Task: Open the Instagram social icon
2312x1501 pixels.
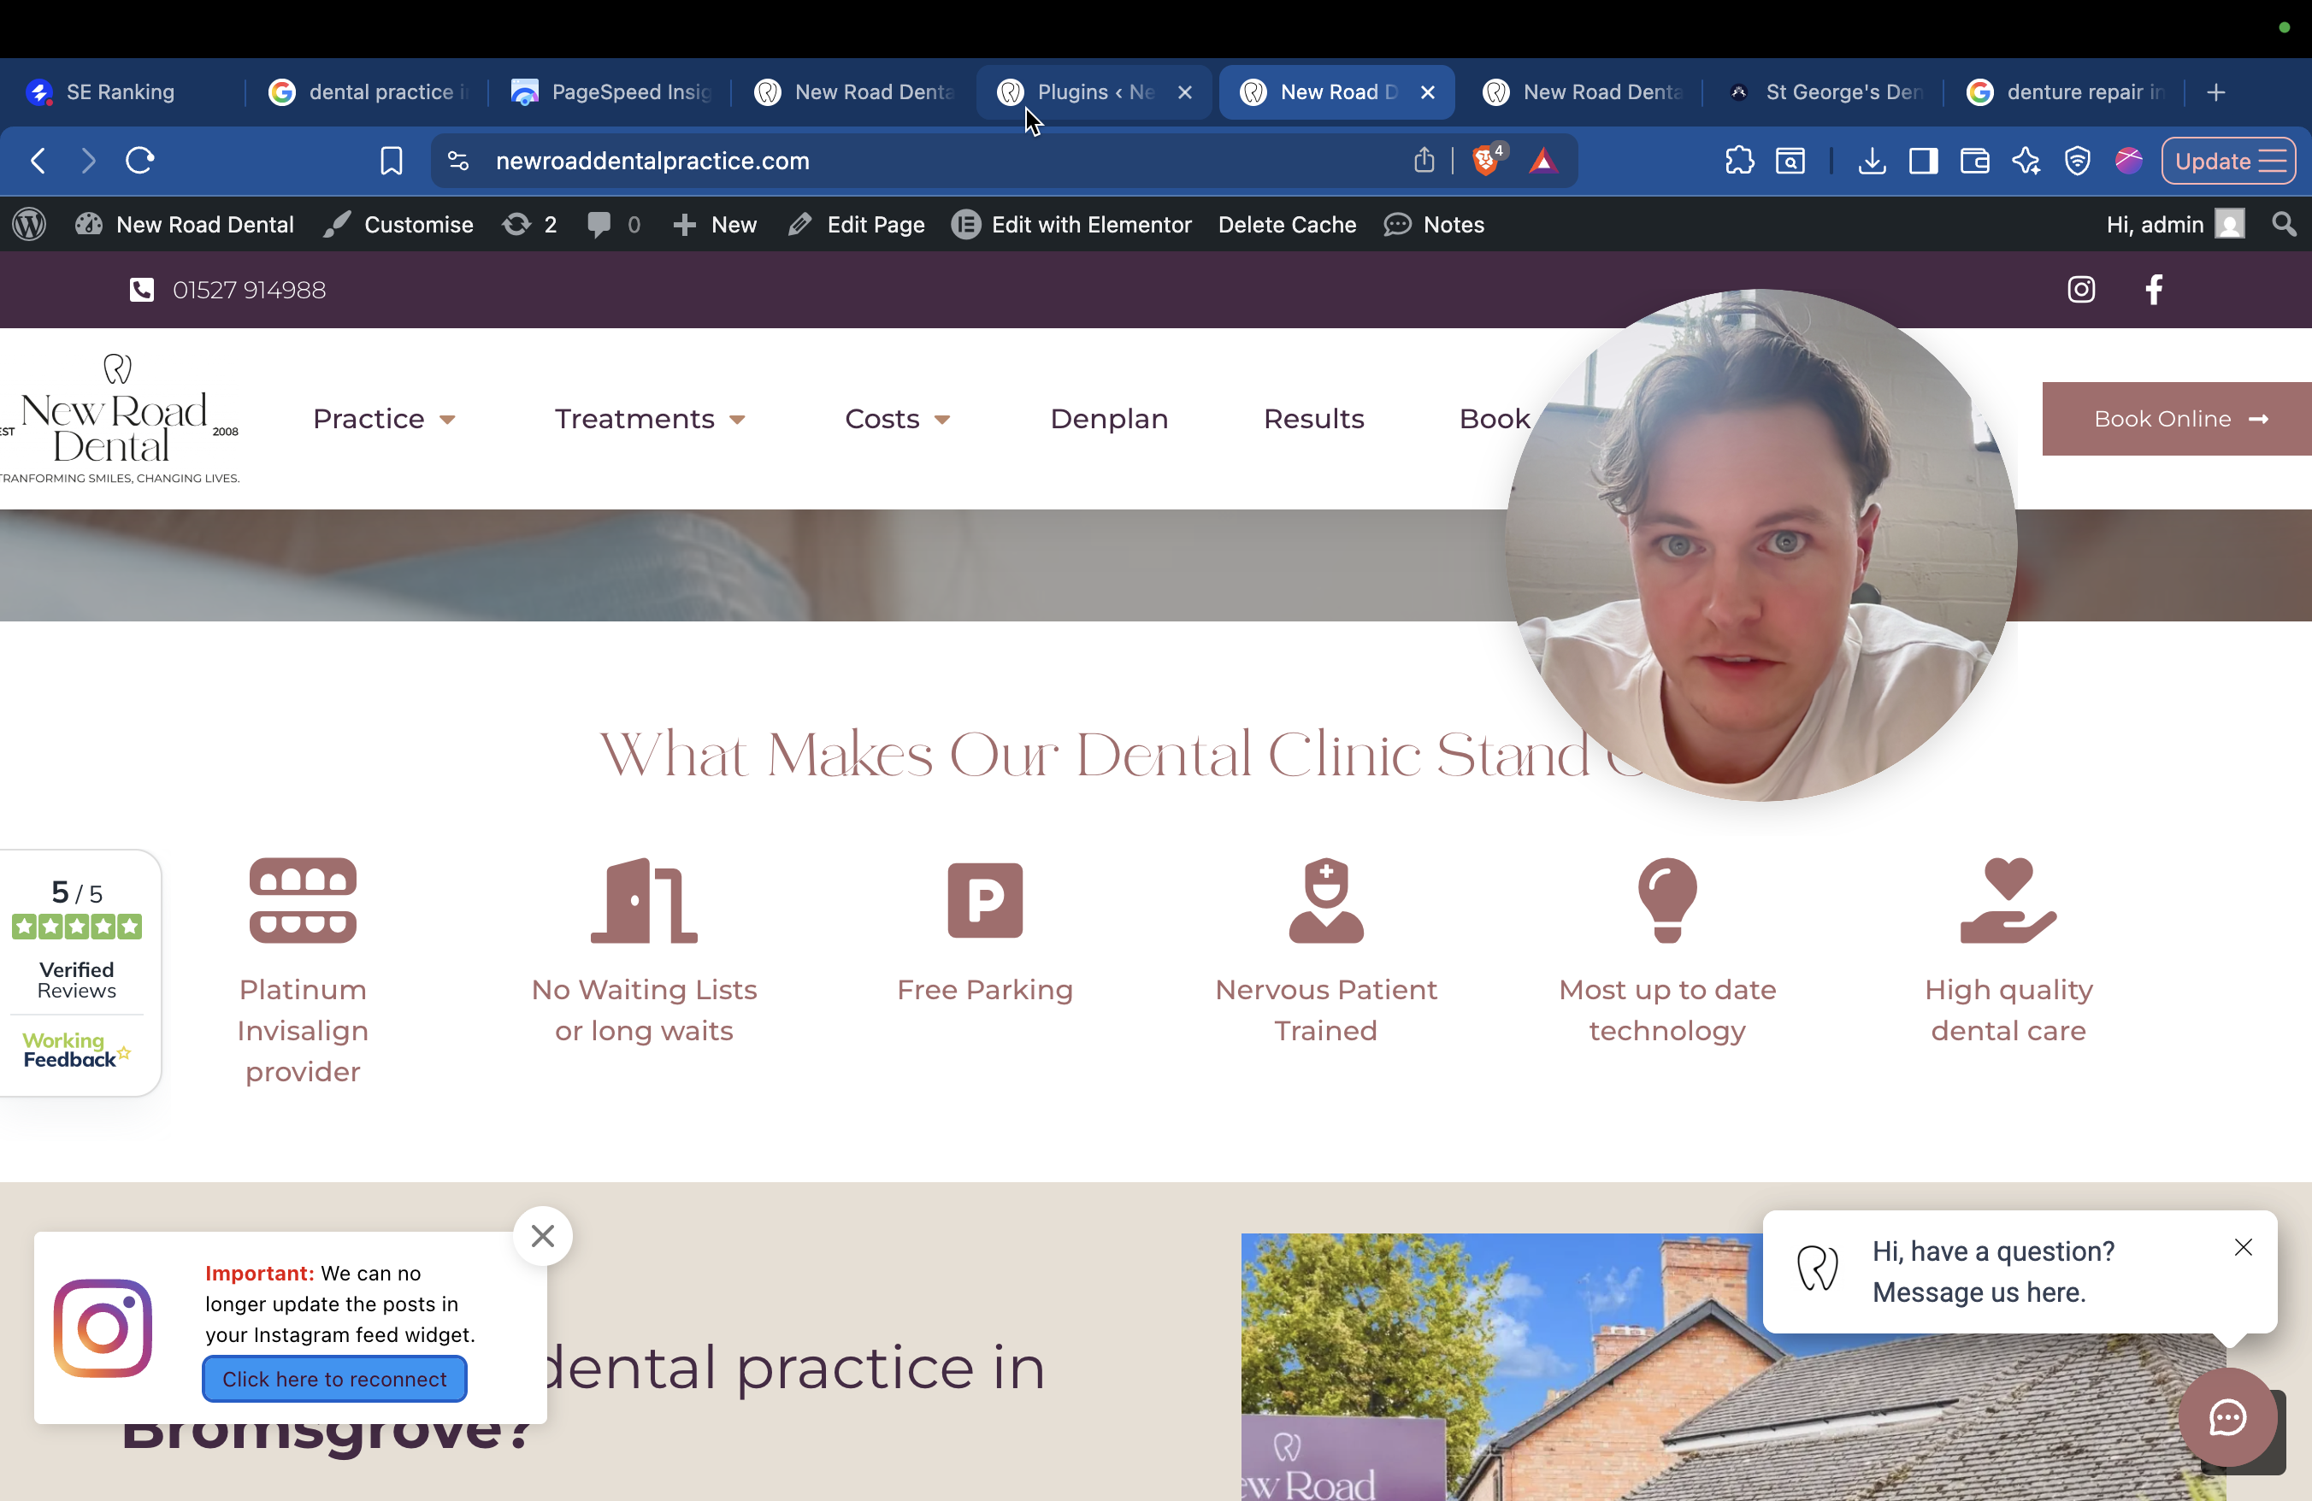Action: click(2081, 289)
